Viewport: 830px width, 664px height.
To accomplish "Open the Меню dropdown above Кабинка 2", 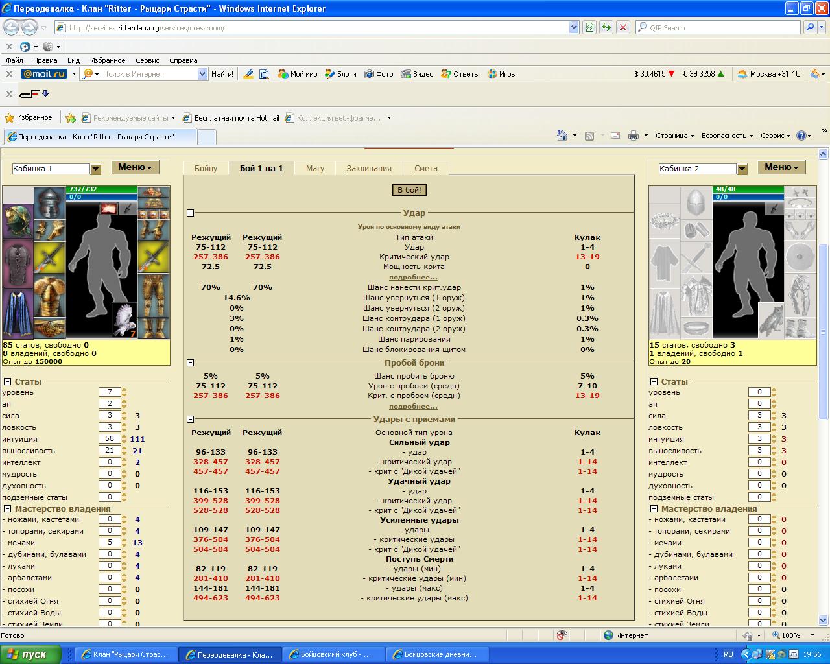I will (x=781, y=167).
